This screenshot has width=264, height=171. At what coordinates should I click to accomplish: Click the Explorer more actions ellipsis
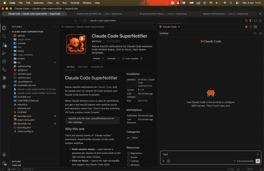tap(55, 27)
